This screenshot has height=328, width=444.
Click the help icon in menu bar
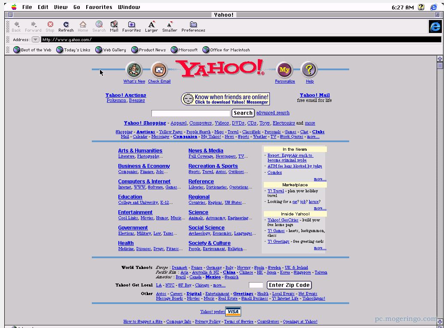pos(421,7)
